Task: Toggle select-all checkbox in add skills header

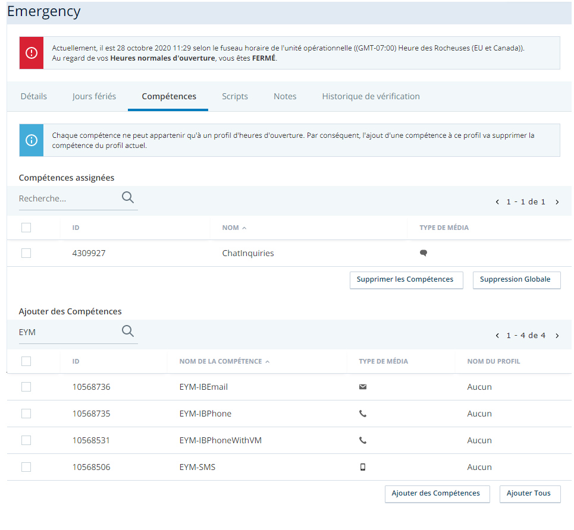Action: click(x=26, y=361)
